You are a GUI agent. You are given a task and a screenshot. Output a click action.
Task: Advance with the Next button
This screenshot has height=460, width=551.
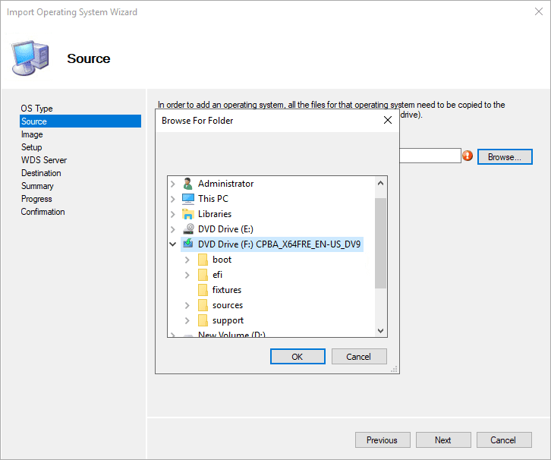[x=443, y=440]
